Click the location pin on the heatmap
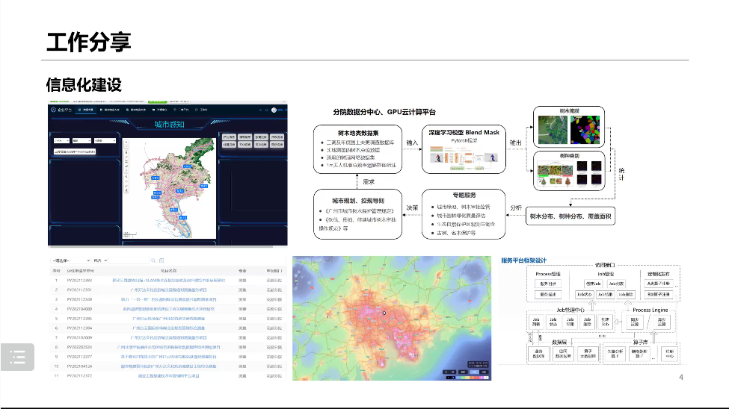The width and height of the screenshot is (729, 409). pyautogui.click(x=385, y=314)
